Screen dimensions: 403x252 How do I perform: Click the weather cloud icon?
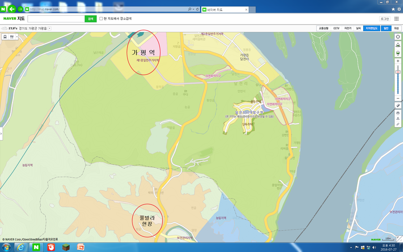(x=4, y=28)
